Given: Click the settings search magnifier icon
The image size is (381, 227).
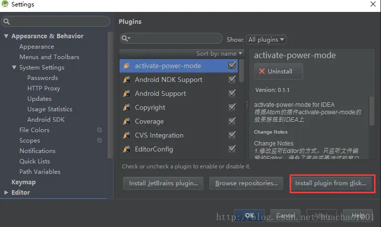Looking at the screenshot, I should click(7, 21).
